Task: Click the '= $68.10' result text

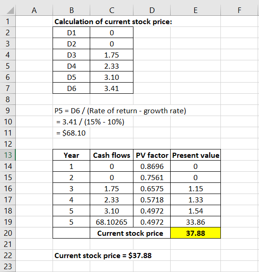Action: coord(71,133)
